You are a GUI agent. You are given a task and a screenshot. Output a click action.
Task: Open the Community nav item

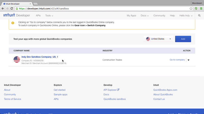pos(159,15)
